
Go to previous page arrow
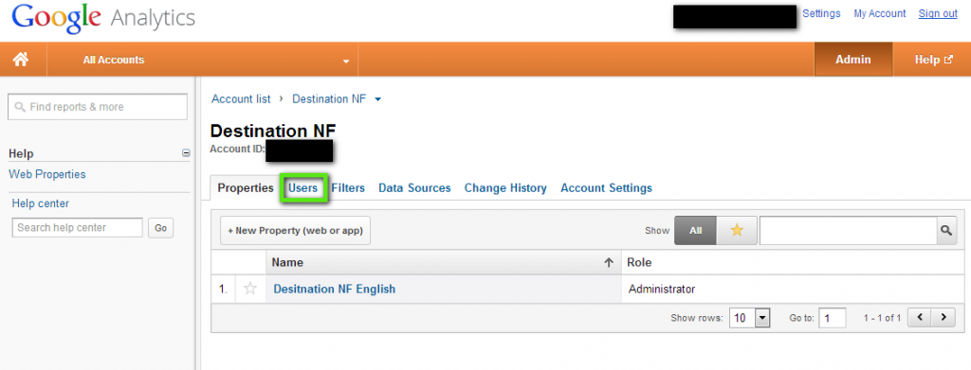click(920, 318)
